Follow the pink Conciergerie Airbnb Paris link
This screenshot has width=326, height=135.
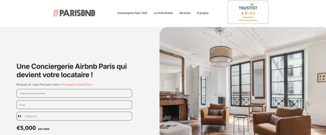(x=76, y=84)
